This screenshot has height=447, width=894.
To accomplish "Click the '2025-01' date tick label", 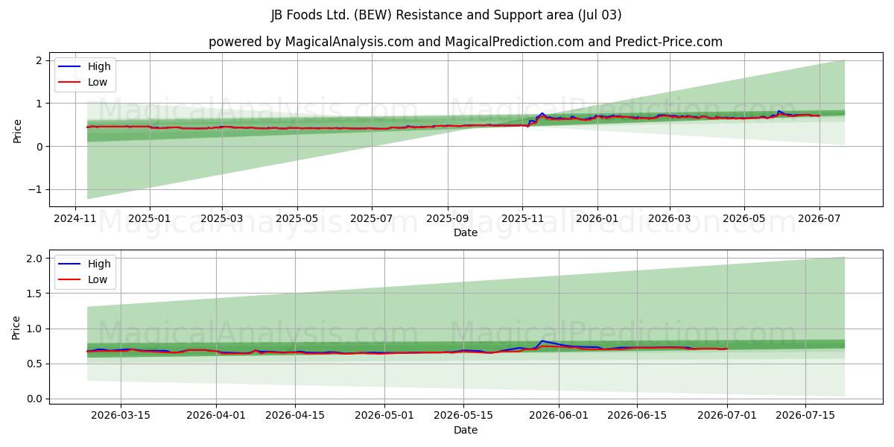I will [150, 218].
